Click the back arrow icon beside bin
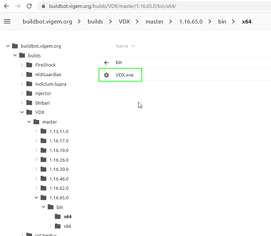The width and height of the screenshot is (271, 236). 106,63
